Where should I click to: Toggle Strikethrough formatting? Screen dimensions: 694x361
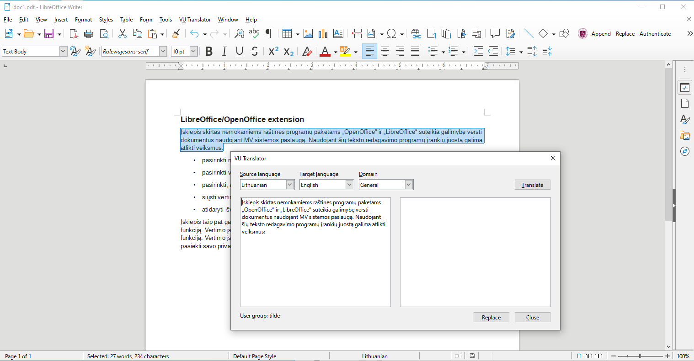pyautogui.click(x=255, y=51)
